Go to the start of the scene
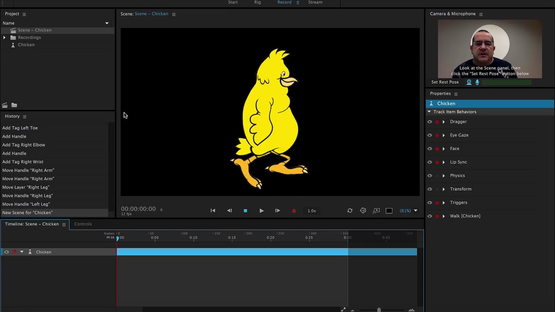The width and height of the screenshot is (555, 312). pos(213,211)
